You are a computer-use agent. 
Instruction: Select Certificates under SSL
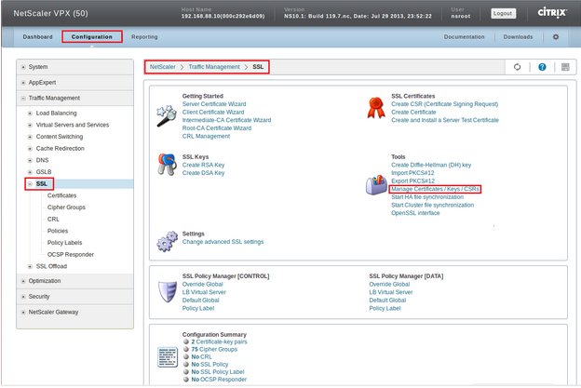[x=61, y=195]
